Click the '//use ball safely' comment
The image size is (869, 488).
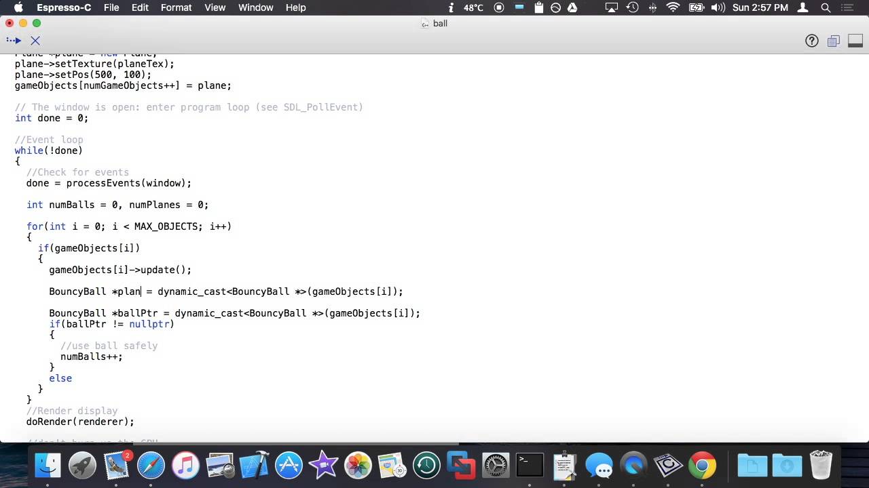pyautogui.click(x=109, y=346)
